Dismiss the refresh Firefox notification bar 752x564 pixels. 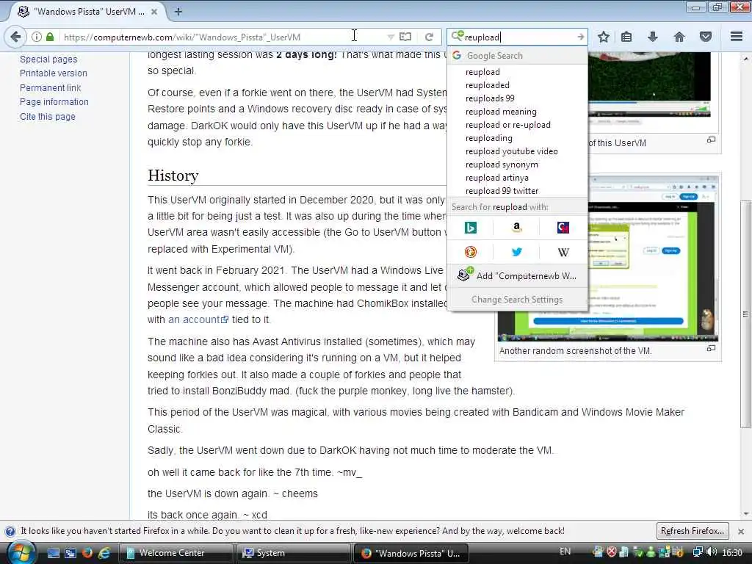(x=741, y=532)
